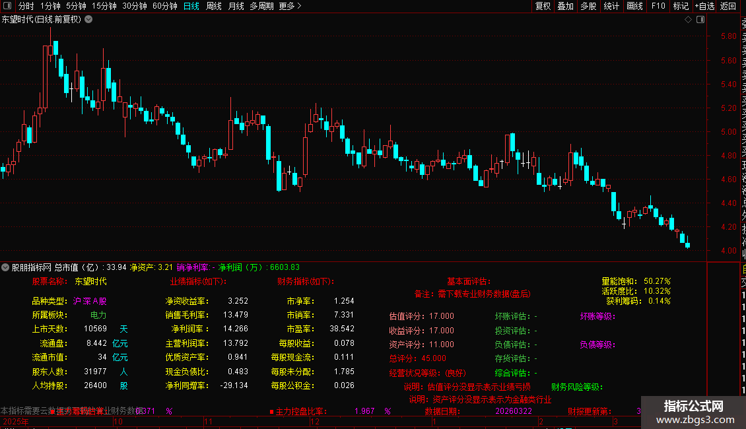Select the 日线 daily chart tab
Image resolution: width=746 pixels, height=429 pixels.
[191, 6]
